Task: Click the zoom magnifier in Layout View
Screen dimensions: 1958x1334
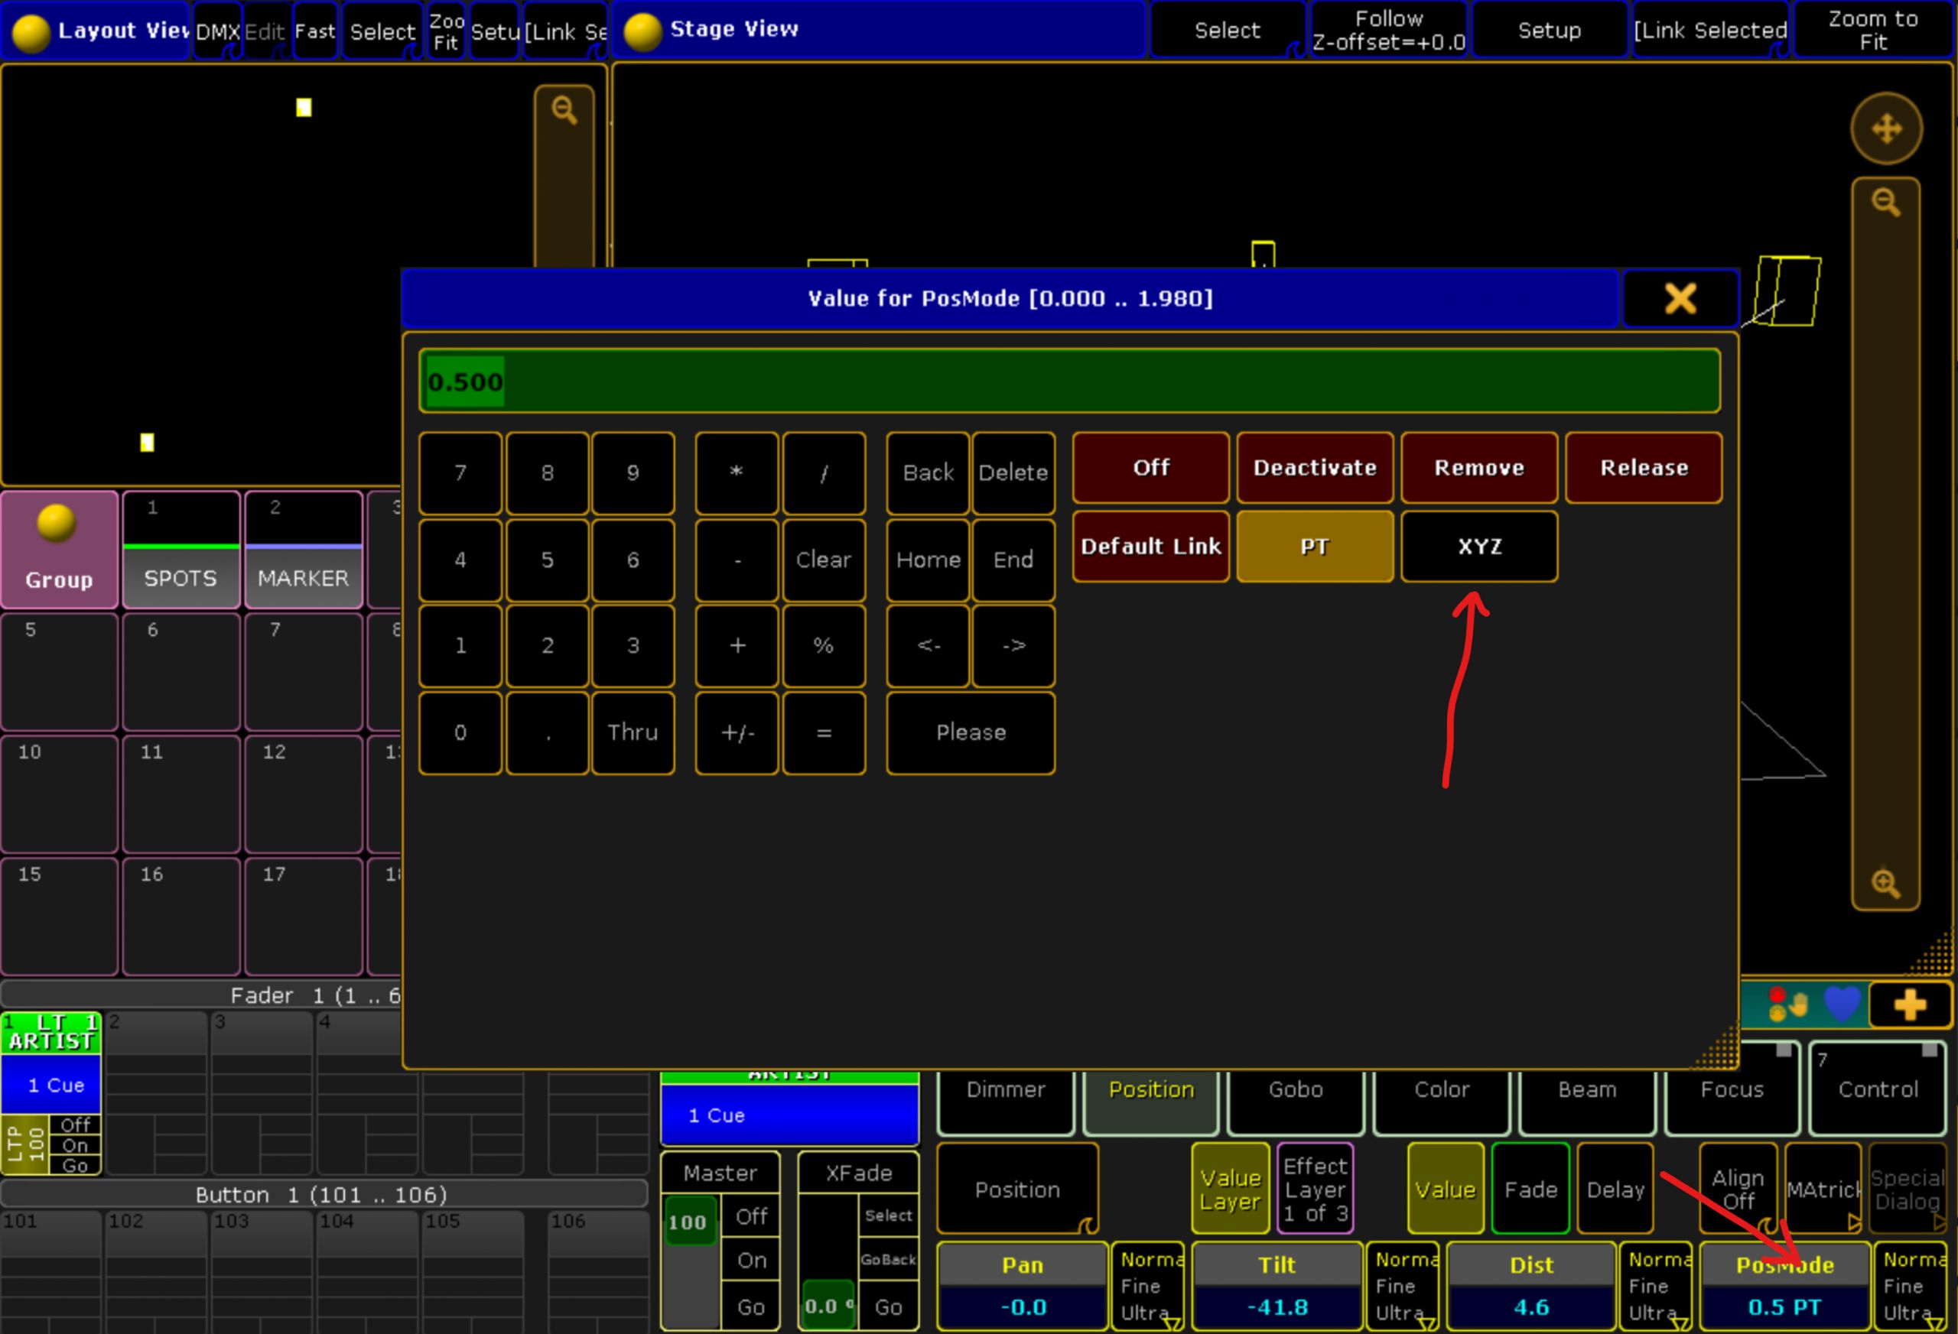Action: click(x=564, y=110)
